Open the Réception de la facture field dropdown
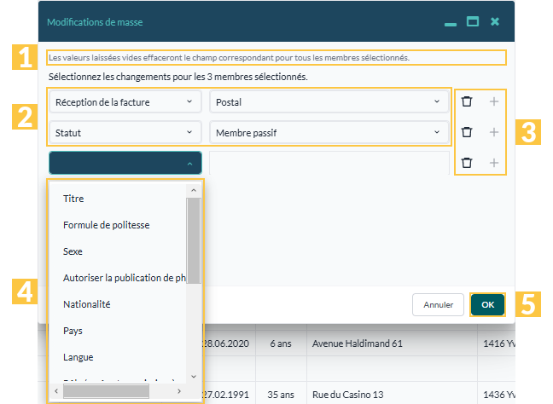553x404 pixels. pyautogui.click(x=125, y=101)
